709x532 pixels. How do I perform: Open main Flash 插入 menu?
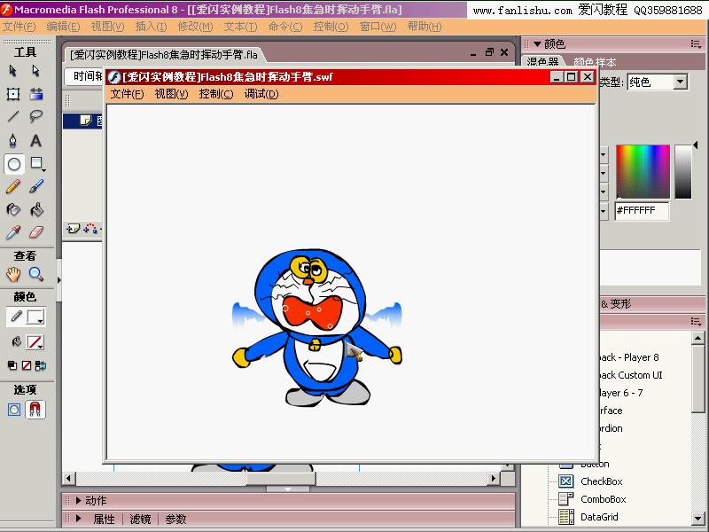[151, 27]
